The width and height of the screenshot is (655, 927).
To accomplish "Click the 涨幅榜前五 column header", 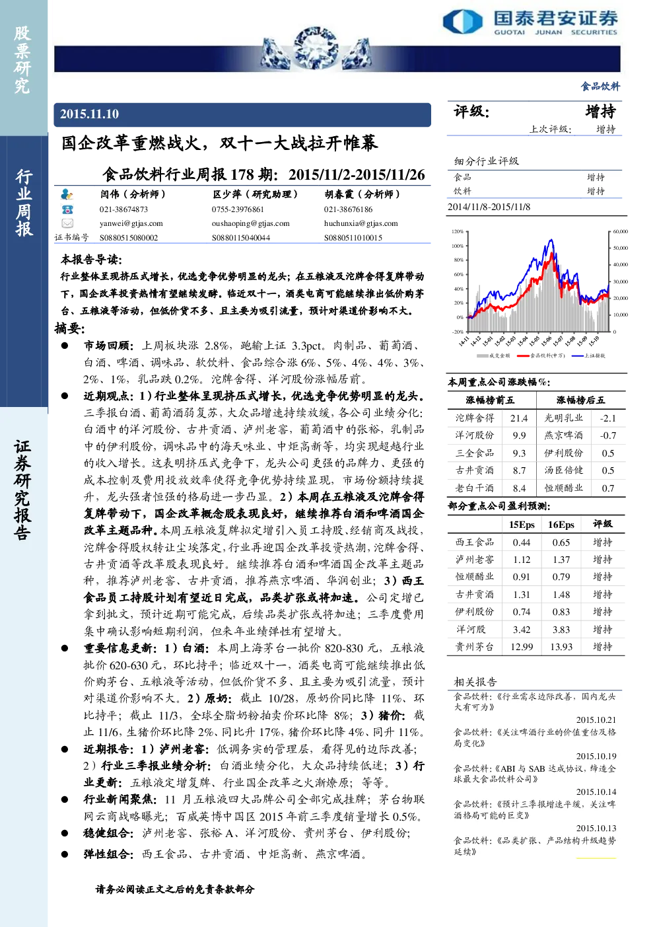I will coord(489,400).
